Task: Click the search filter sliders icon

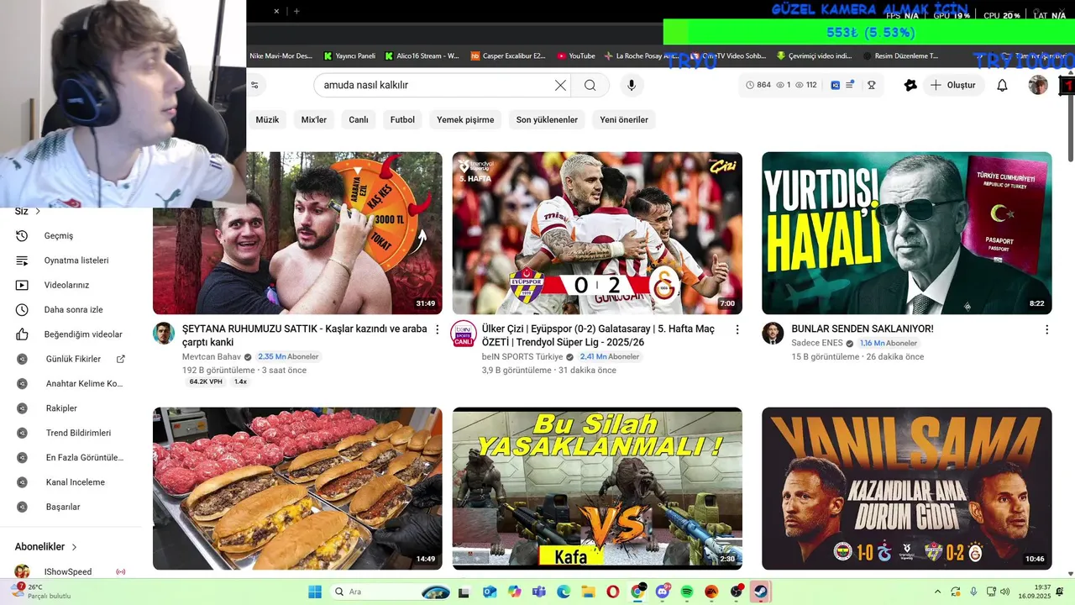Action: tap(254, 85)
